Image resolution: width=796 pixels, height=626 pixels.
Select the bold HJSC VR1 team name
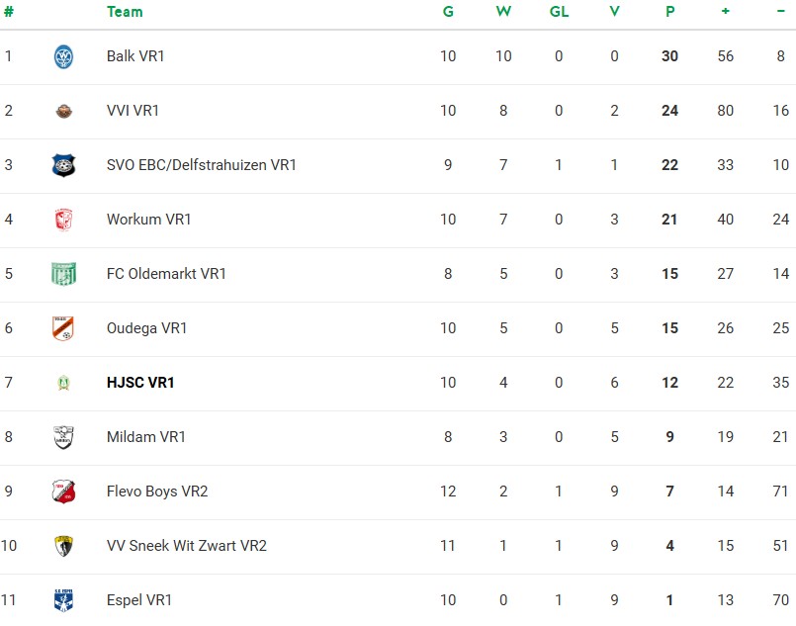(140, 383)
